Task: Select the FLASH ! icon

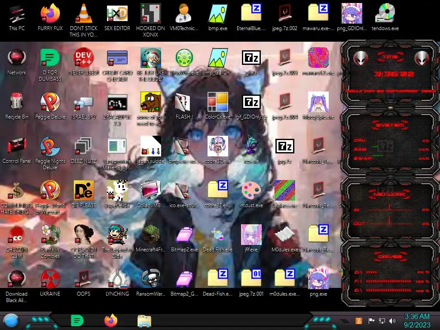Action: coord(184,107)
